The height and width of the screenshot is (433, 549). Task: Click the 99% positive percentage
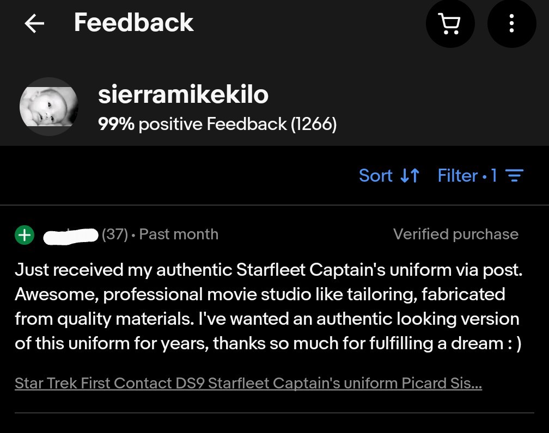click(116, 125)
